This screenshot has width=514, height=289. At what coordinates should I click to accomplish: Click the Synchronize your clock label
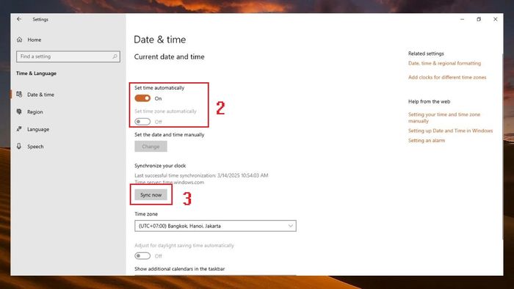[160, 166]
